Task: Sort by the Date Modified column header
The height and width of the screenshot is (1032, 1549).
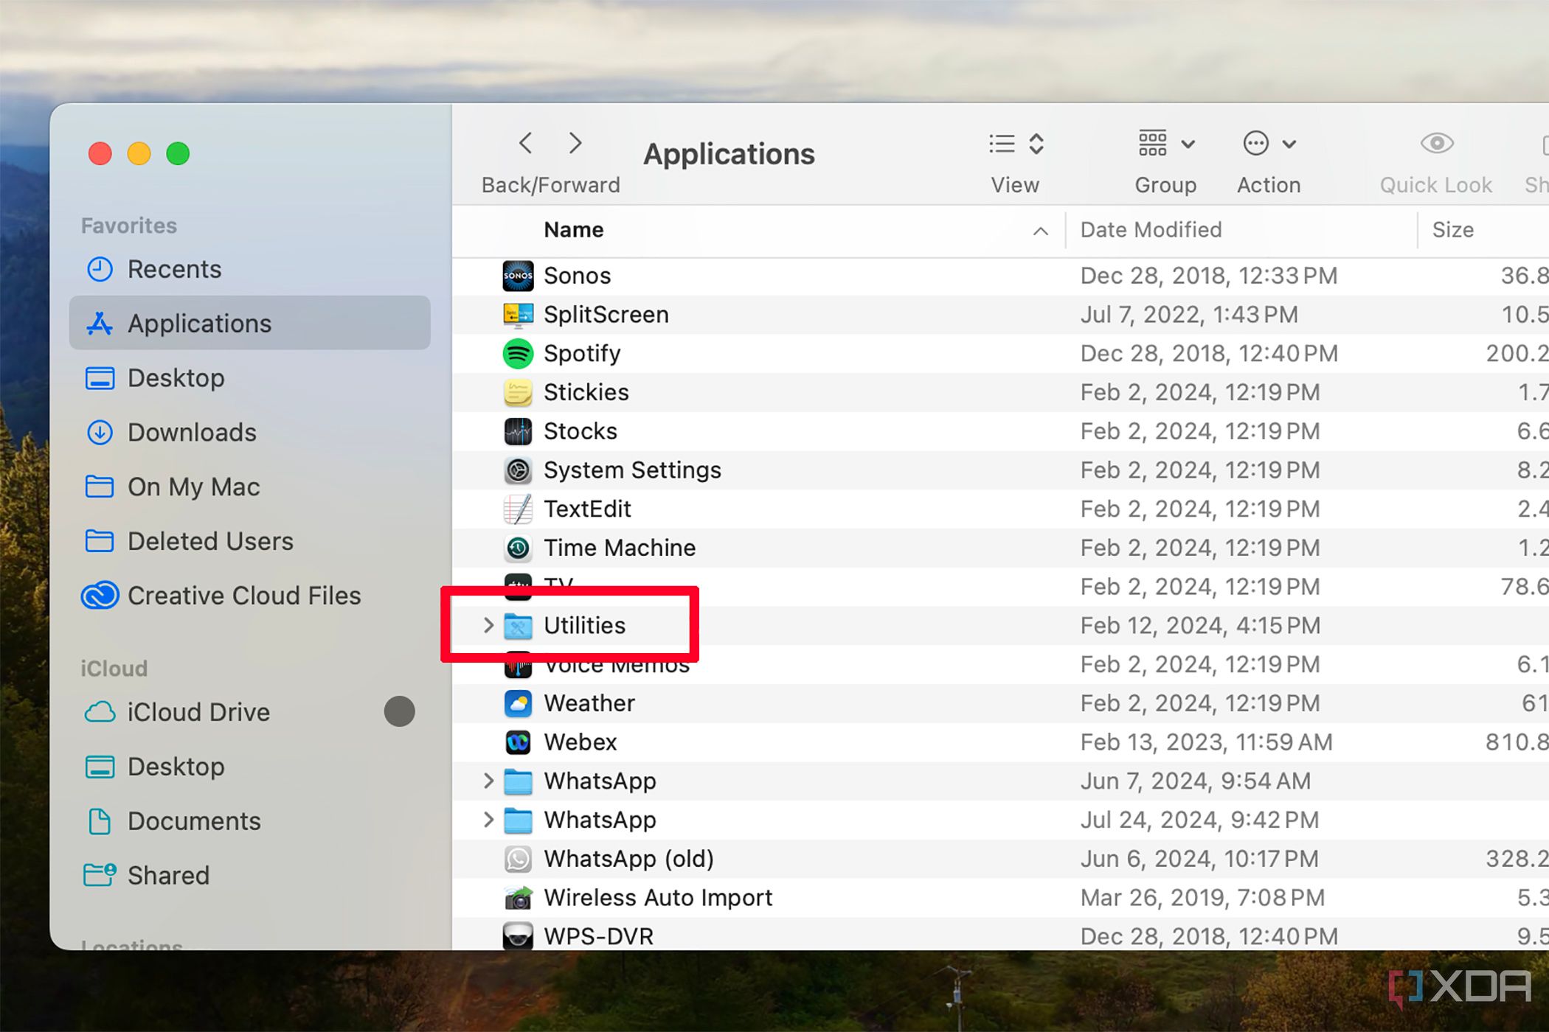Action: [1151, 230]
